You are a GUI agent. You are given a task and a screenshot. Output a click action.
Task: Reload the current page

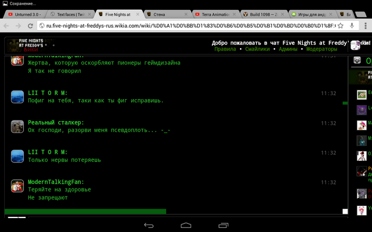30,26
